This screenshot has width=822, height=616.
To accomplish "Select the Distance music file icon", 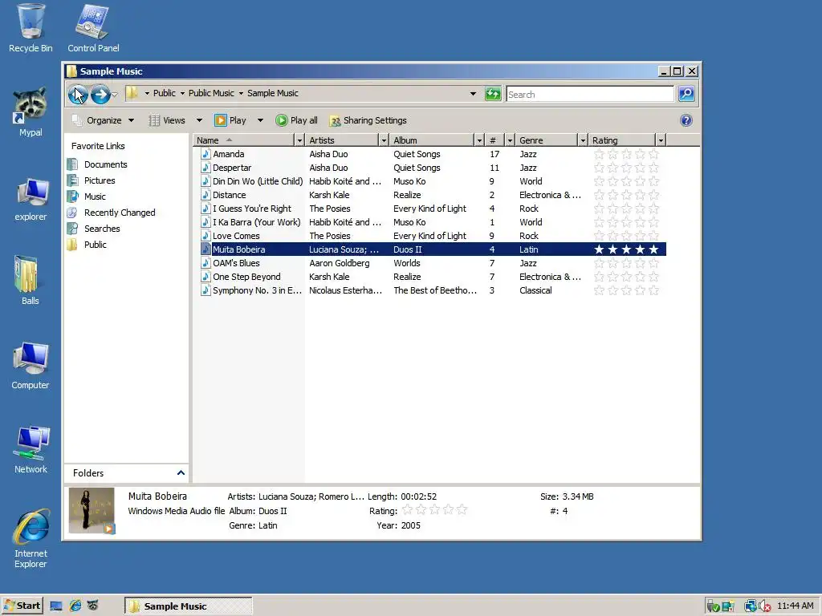I will (205, 195).
